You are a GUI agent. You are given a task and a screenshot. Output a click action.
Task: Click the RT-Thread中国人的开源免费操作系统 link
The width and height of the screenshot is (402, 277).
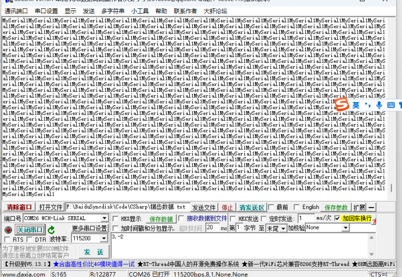188,264
